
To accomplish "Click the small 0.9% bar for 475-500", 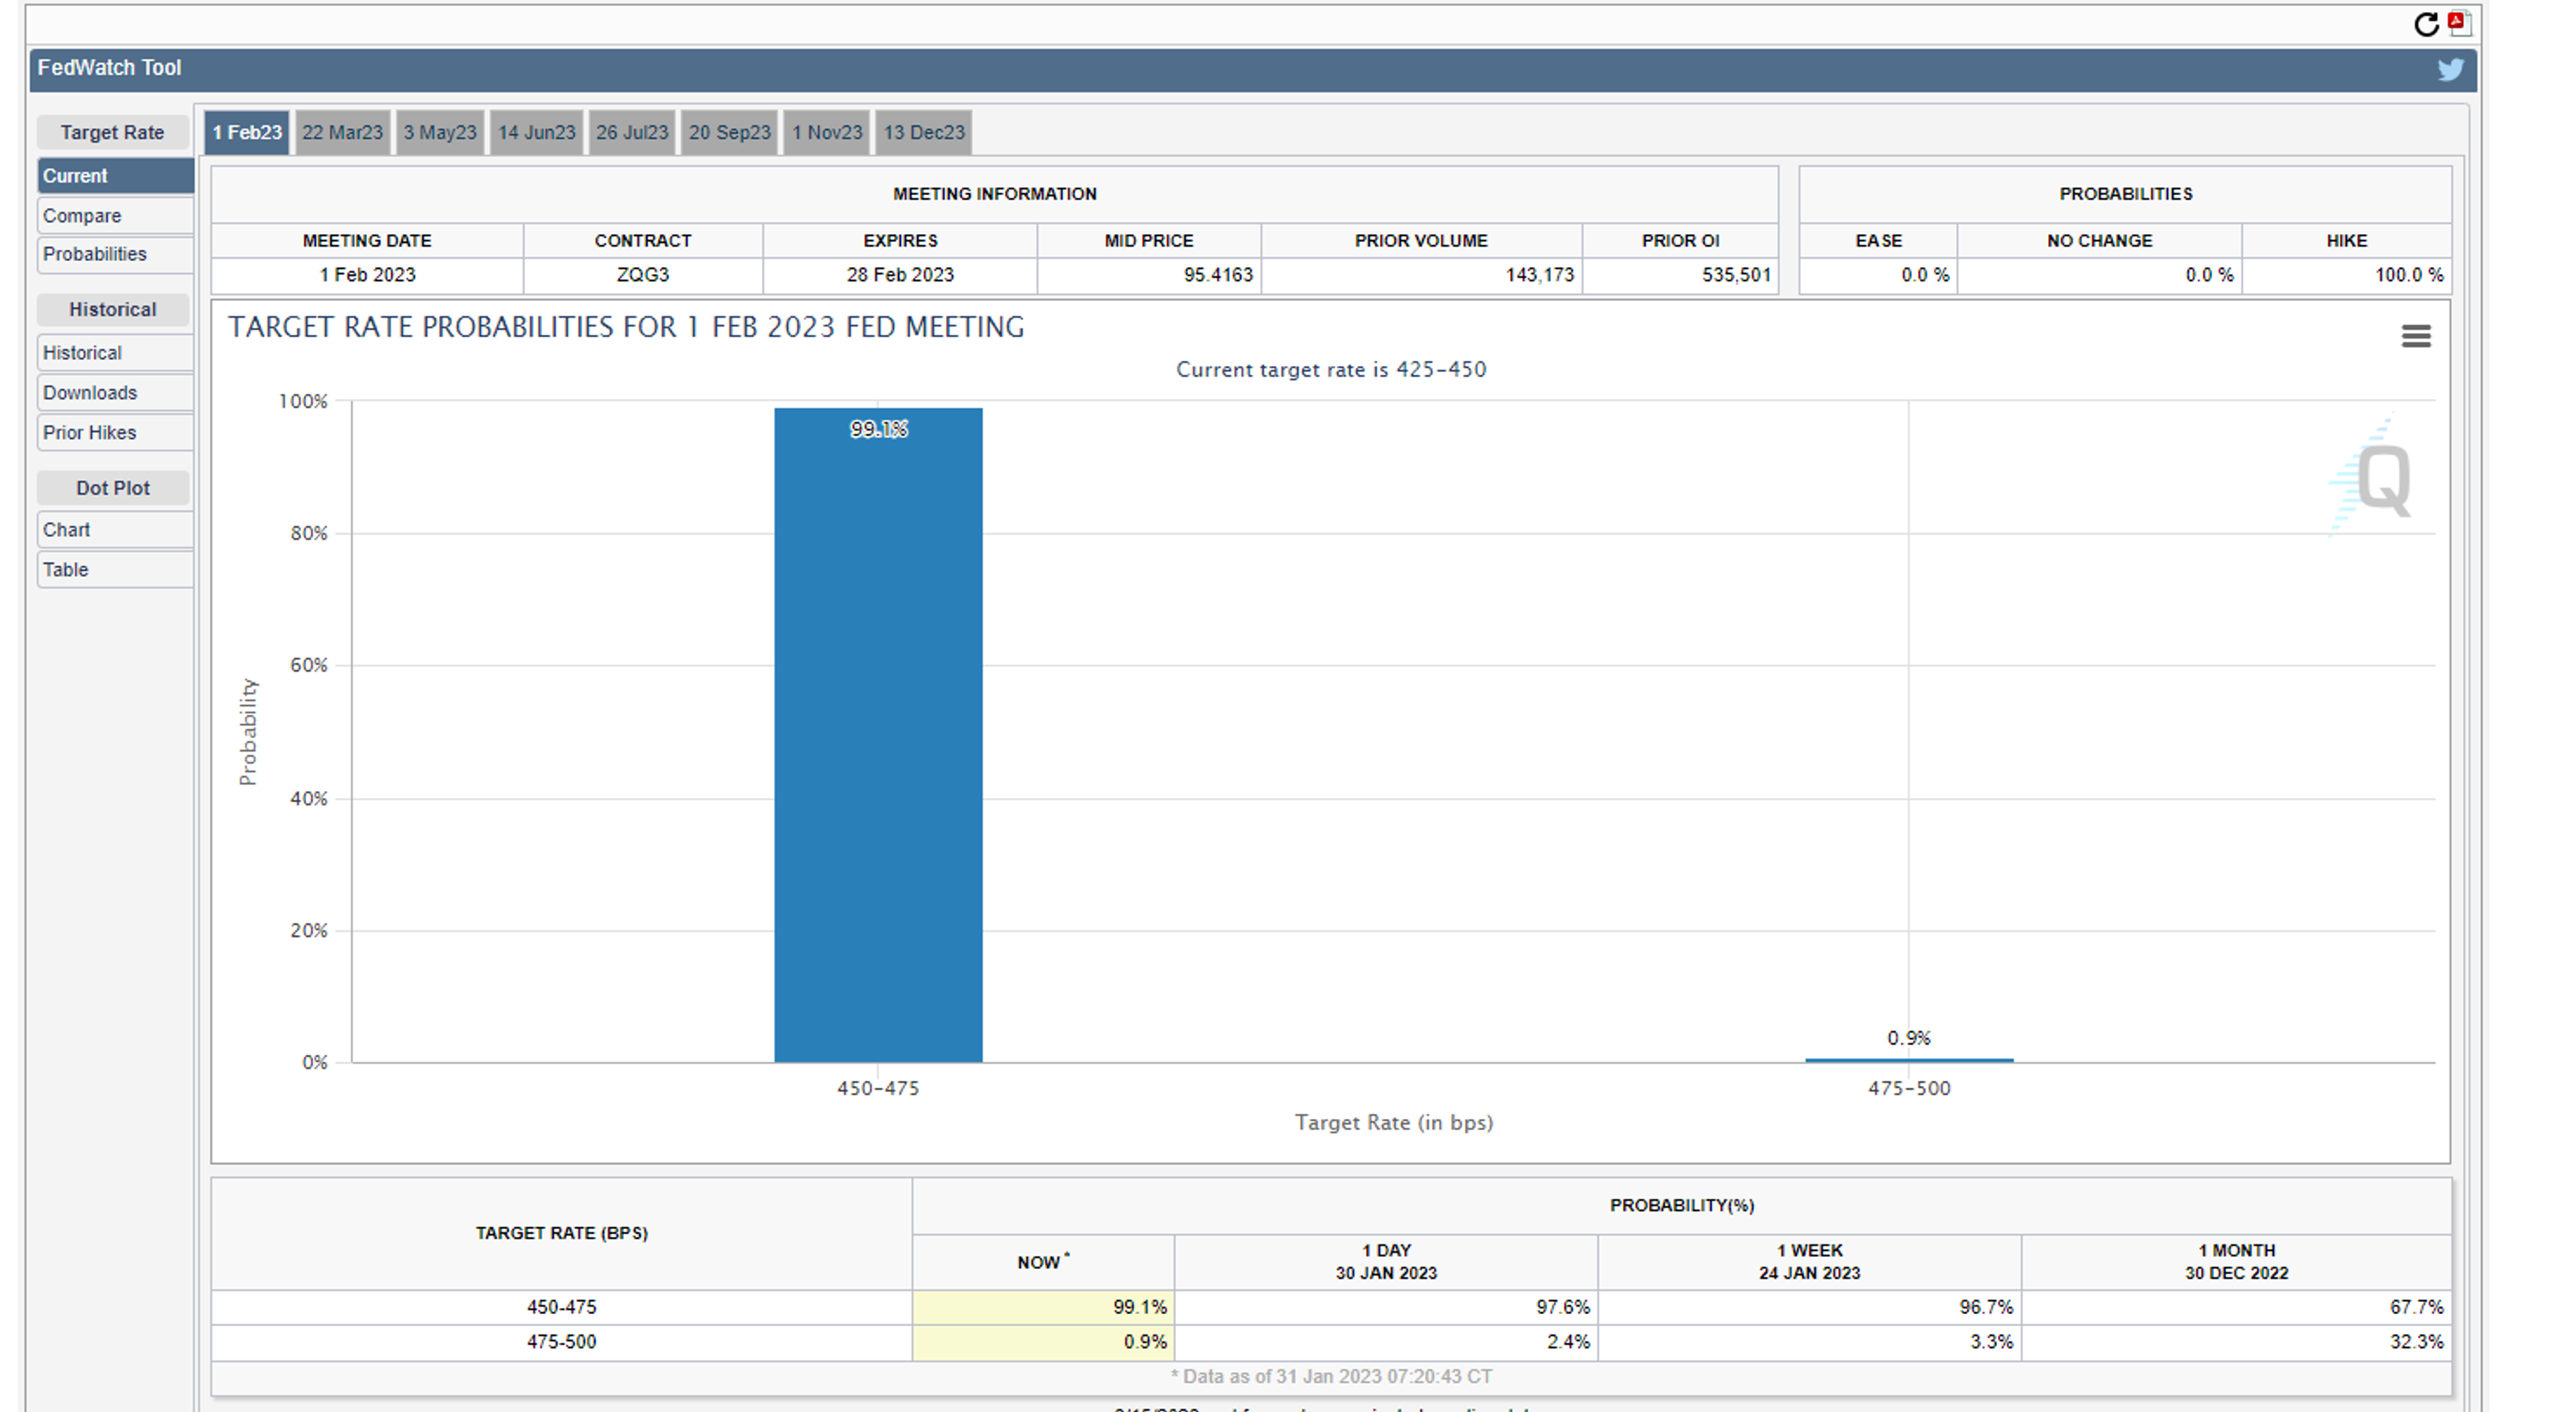I will click(x=1909, y=1059).
